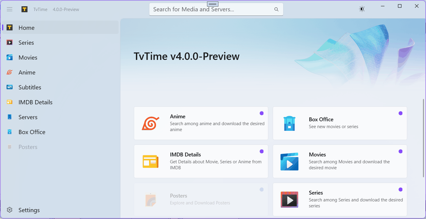The height and width of the screenshot is (219, 426).
Task: Click the Servers icon in sidebar
Action: pos(10,117)
